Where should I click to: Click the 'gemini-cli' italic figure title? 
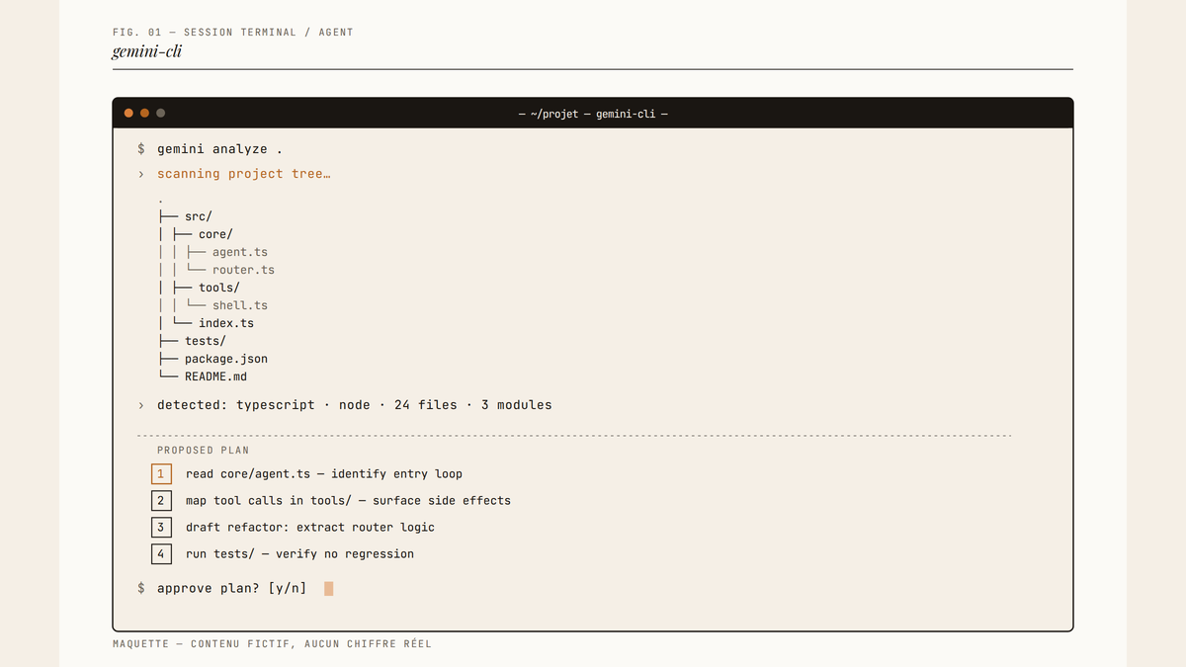click(x=147, y=51)
